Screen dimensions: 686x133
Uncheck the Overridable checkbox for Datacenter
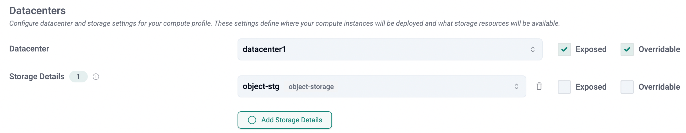tap(627, 49)
